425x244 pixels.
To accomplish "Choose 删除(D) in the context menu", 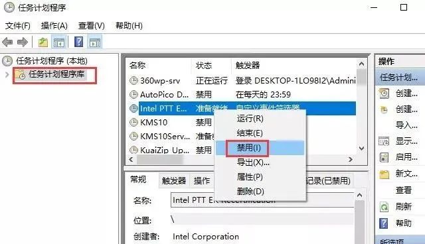I will tap(260, 192).
